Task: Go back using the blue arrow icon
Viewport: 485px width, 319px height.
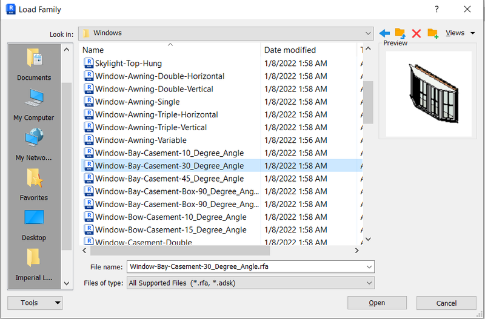Action: 384,33
